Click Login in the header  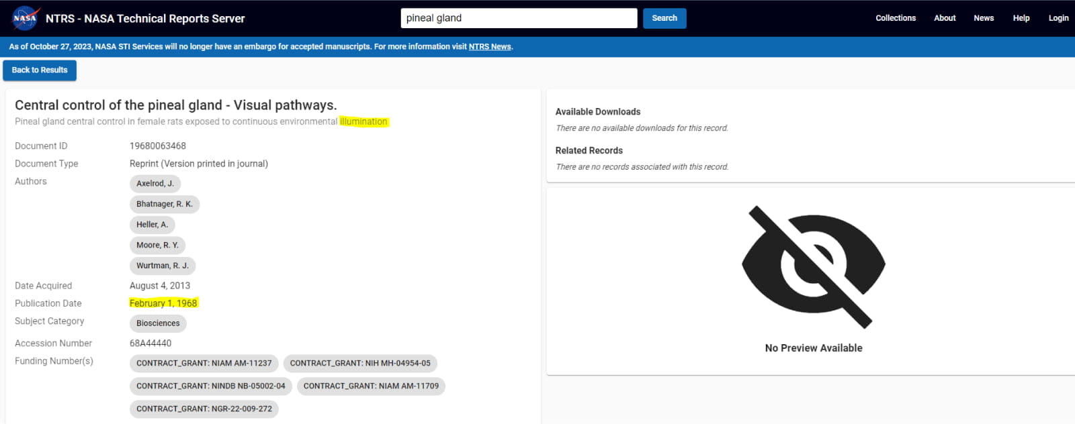point(1058,18)
